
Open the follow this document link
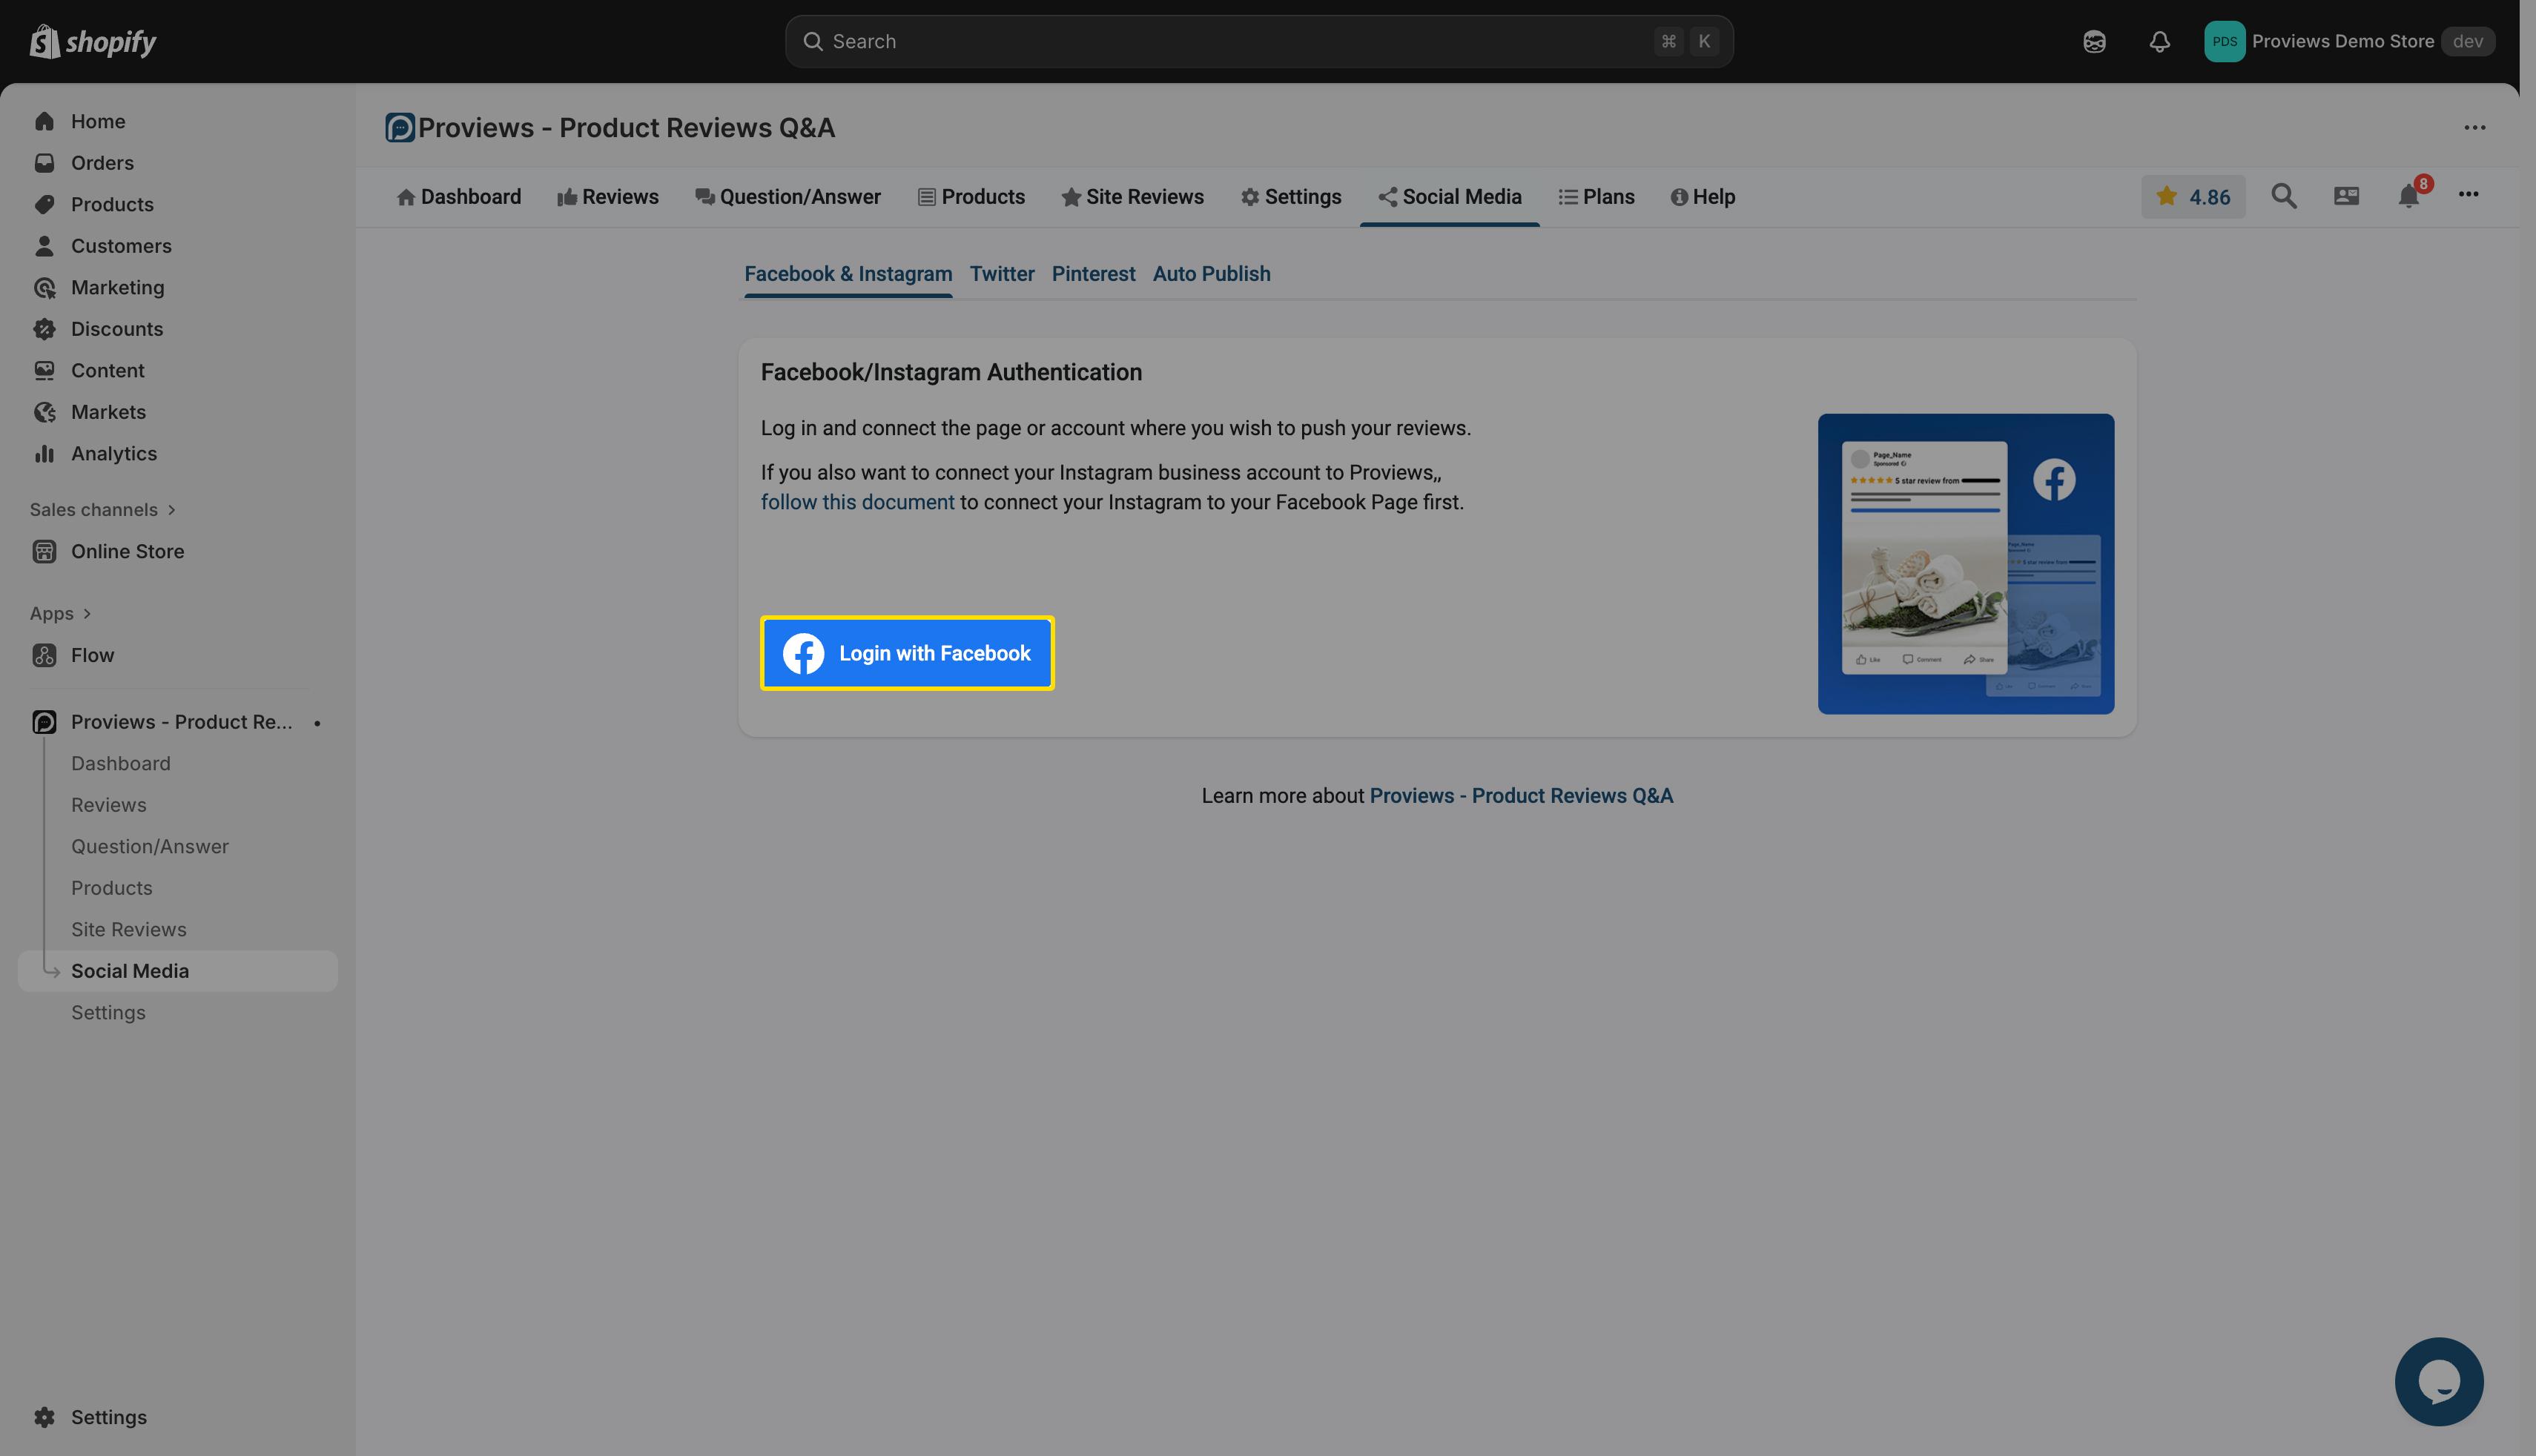(857, 502)
